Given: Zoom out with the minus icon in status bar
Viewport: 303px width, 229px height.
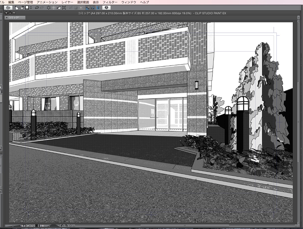Looking at the screenshot, I should [28, 225].
